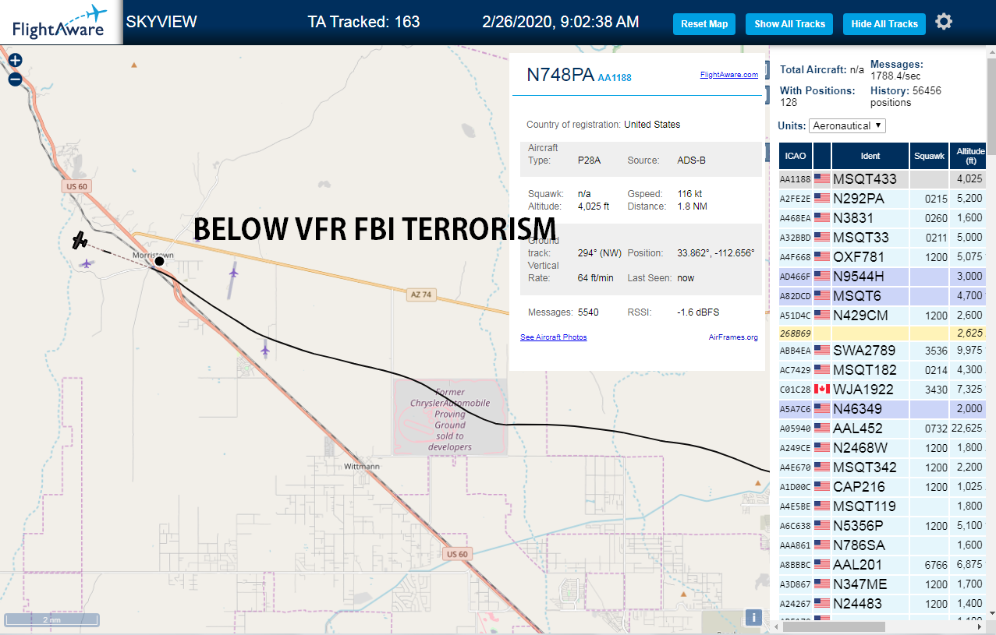Zoom in with the plus map button
The image size is (996, 635).
coord(15,60)
